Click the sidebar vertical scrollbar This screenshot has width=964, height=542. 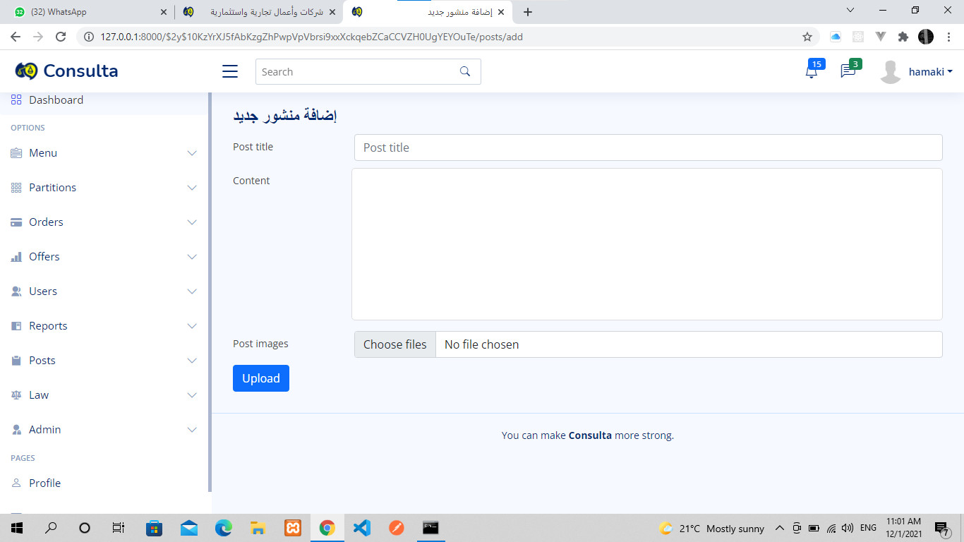210,292
